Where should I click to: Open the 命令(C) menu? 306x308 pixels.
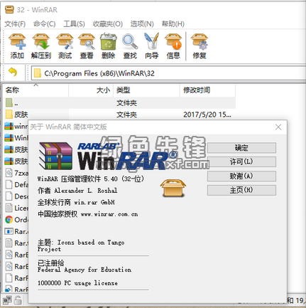tap(44, 24)
